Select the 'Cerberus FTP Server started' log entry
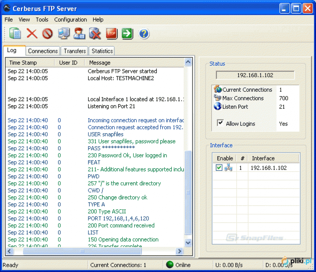 pos(95,71)
